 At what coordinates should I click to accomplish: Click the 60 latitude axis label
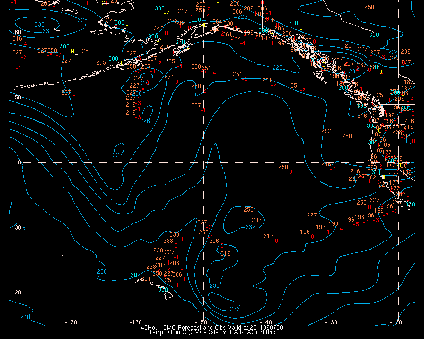pos(18,32)
